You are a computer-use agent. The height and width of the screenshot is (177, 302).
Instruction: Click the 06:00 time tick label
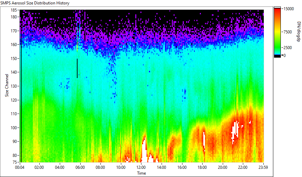tap(80, 167)
